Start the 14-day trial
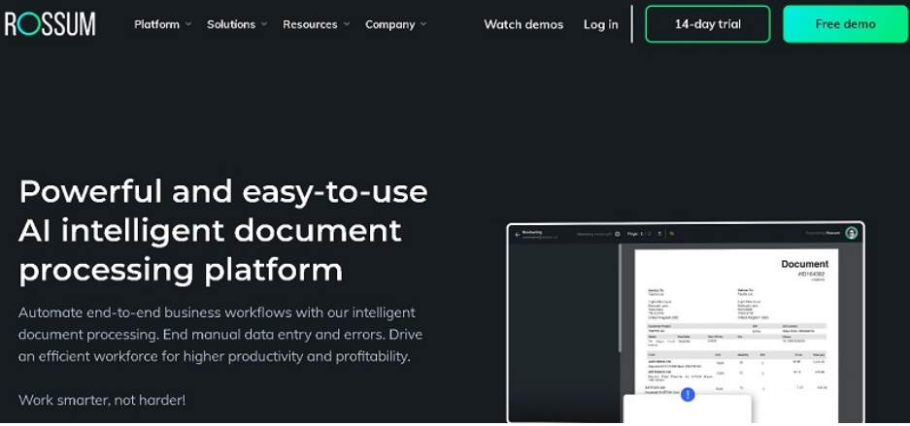This screenshot has width=910, height=426. tap(707, 23)
